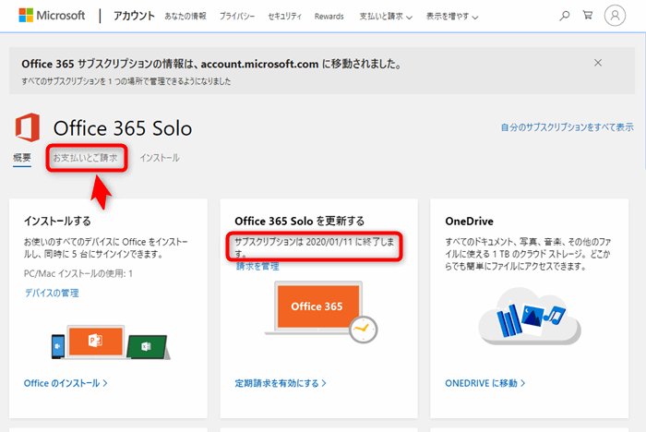Dismiss the Office 365 notification banner
The width and height of the screenshot is (646, 432).
point(598,63)
